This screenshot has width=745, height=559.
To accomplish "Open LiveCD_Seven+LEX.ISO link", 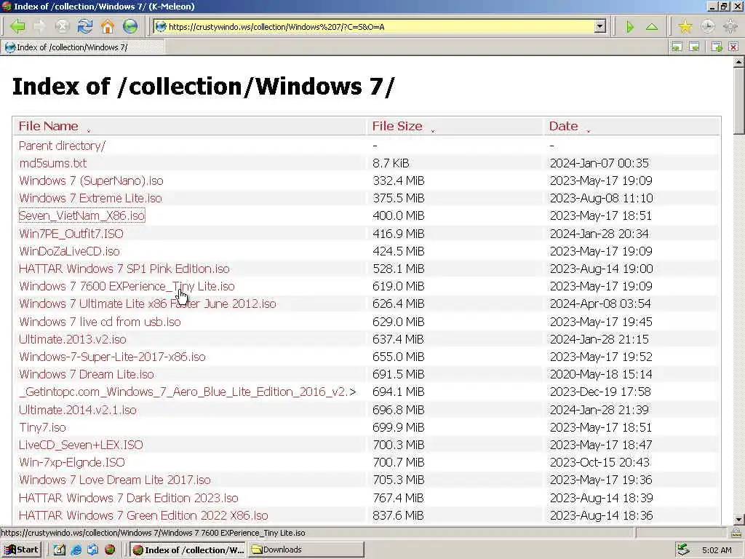I will (81, 445).
